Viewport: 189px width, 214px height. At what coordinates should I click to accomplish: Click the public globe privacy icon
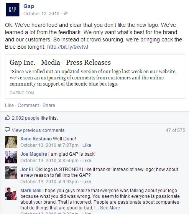[x=66, y=13]
